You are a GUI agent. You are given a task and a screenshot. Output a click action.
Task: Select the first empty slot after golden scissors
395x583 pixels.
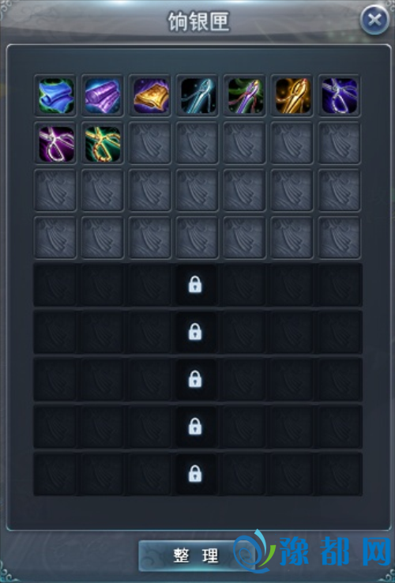click(150, 143)
